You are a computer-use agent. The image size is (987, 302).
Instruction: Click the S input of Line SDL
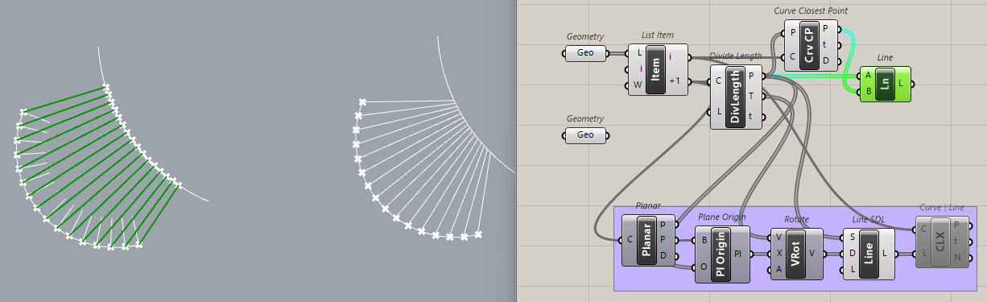pos(852,238)
